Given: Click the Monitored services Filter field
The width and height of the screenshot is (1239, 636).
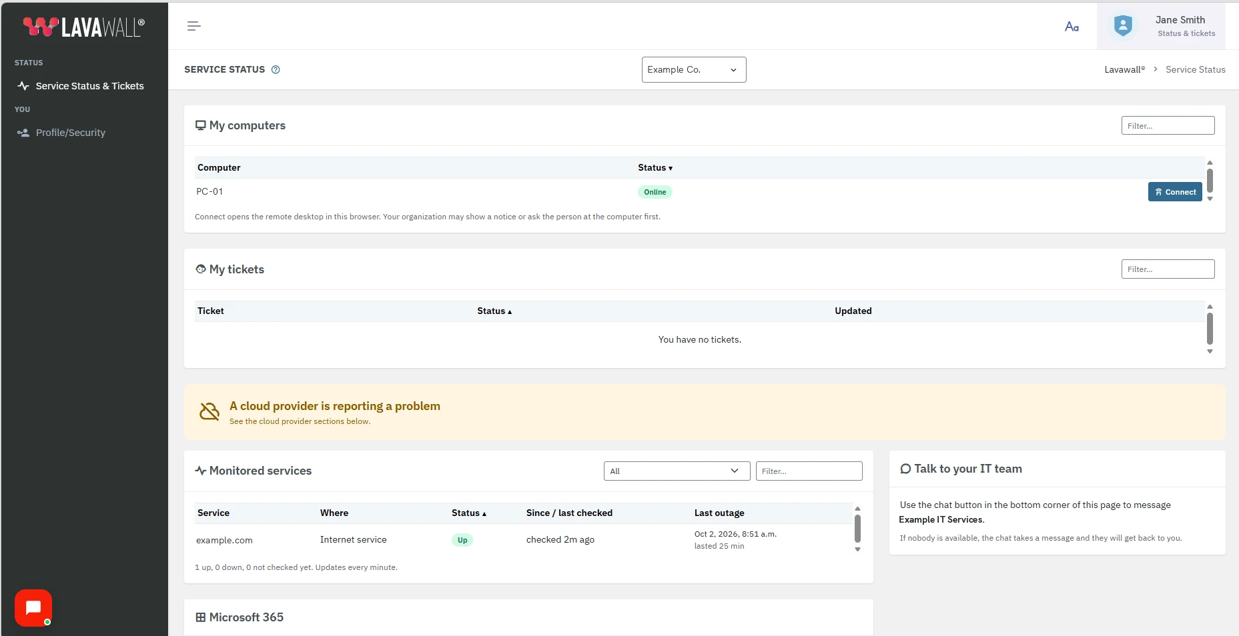Looking at the screenshot, I should [x=809, y=471].
